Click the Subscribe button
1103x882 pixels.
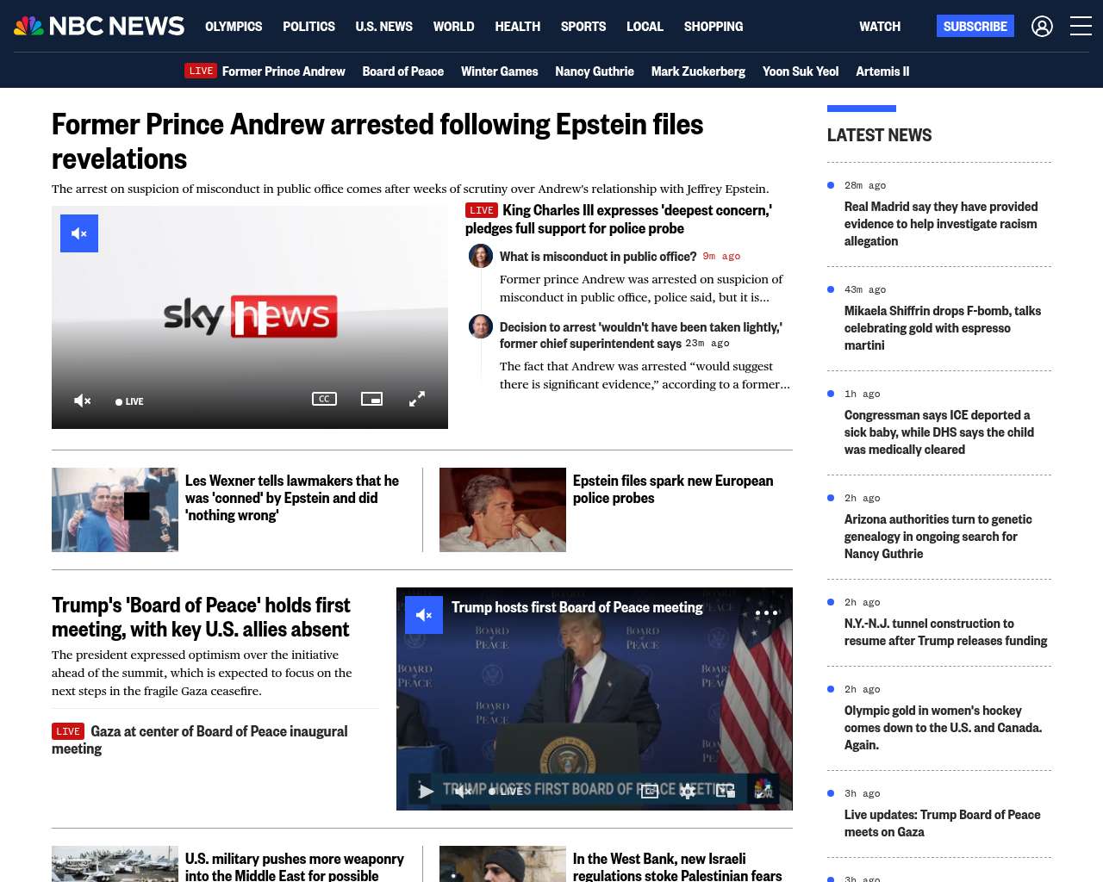pos(975,27)
